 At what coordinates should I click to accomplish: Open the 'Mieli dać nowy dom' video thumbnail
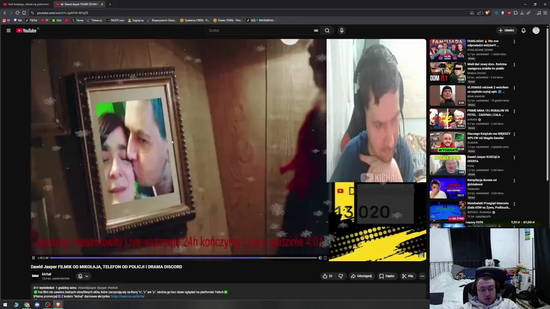tap(447, 73)
